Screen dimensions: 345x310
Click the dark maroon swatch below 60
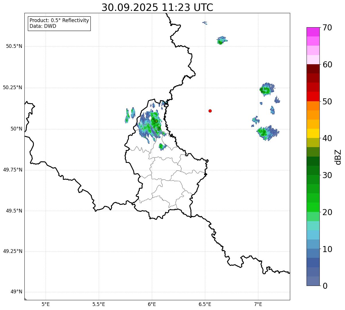(x=313, y=69)
